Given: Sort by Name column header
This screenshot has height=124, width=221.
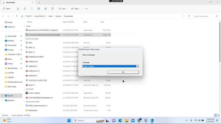Looking at the screenshot, I should coord(29,22).
